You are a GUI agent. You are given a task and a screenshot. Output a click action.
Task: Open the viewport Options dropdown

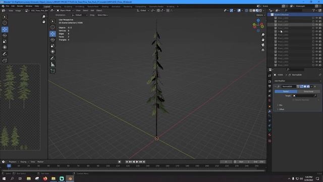click(260, 15)
